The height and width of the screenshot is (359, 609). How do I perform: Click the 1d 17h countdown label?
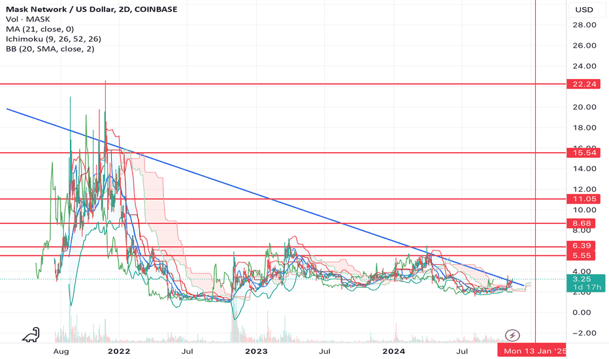[587, 288]
